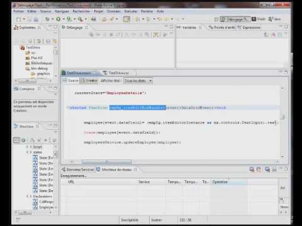Select the TestDrive project in tree
The width and height of the screenshot is (302, 226).
tap(30, 48)
